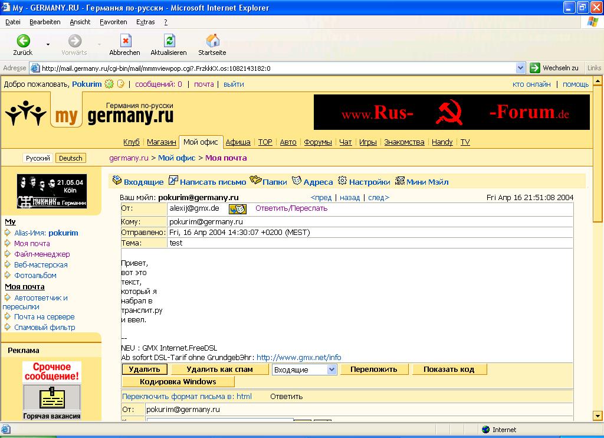Open the Адреса address book icon
The height and width of the screenshot is (438, 604).
297,180
